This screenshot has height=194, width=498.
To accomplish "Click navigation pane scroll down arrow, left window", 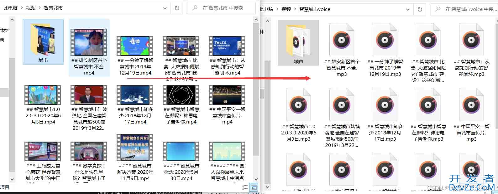I will click(12, 179).
